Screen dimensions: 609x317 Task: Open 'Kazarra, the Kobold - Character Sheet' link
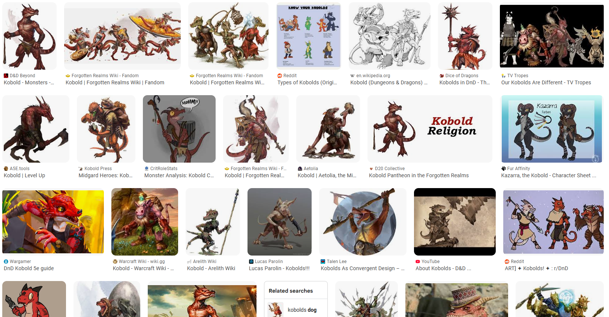click(549, 175)
